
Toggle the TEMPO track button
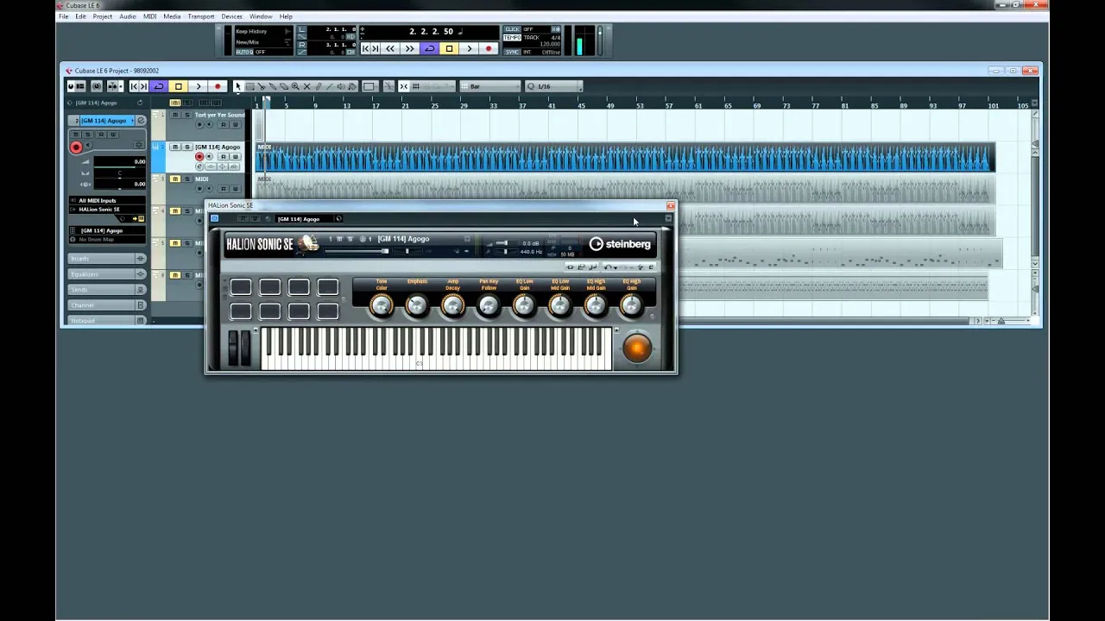[x=512, y=38]
